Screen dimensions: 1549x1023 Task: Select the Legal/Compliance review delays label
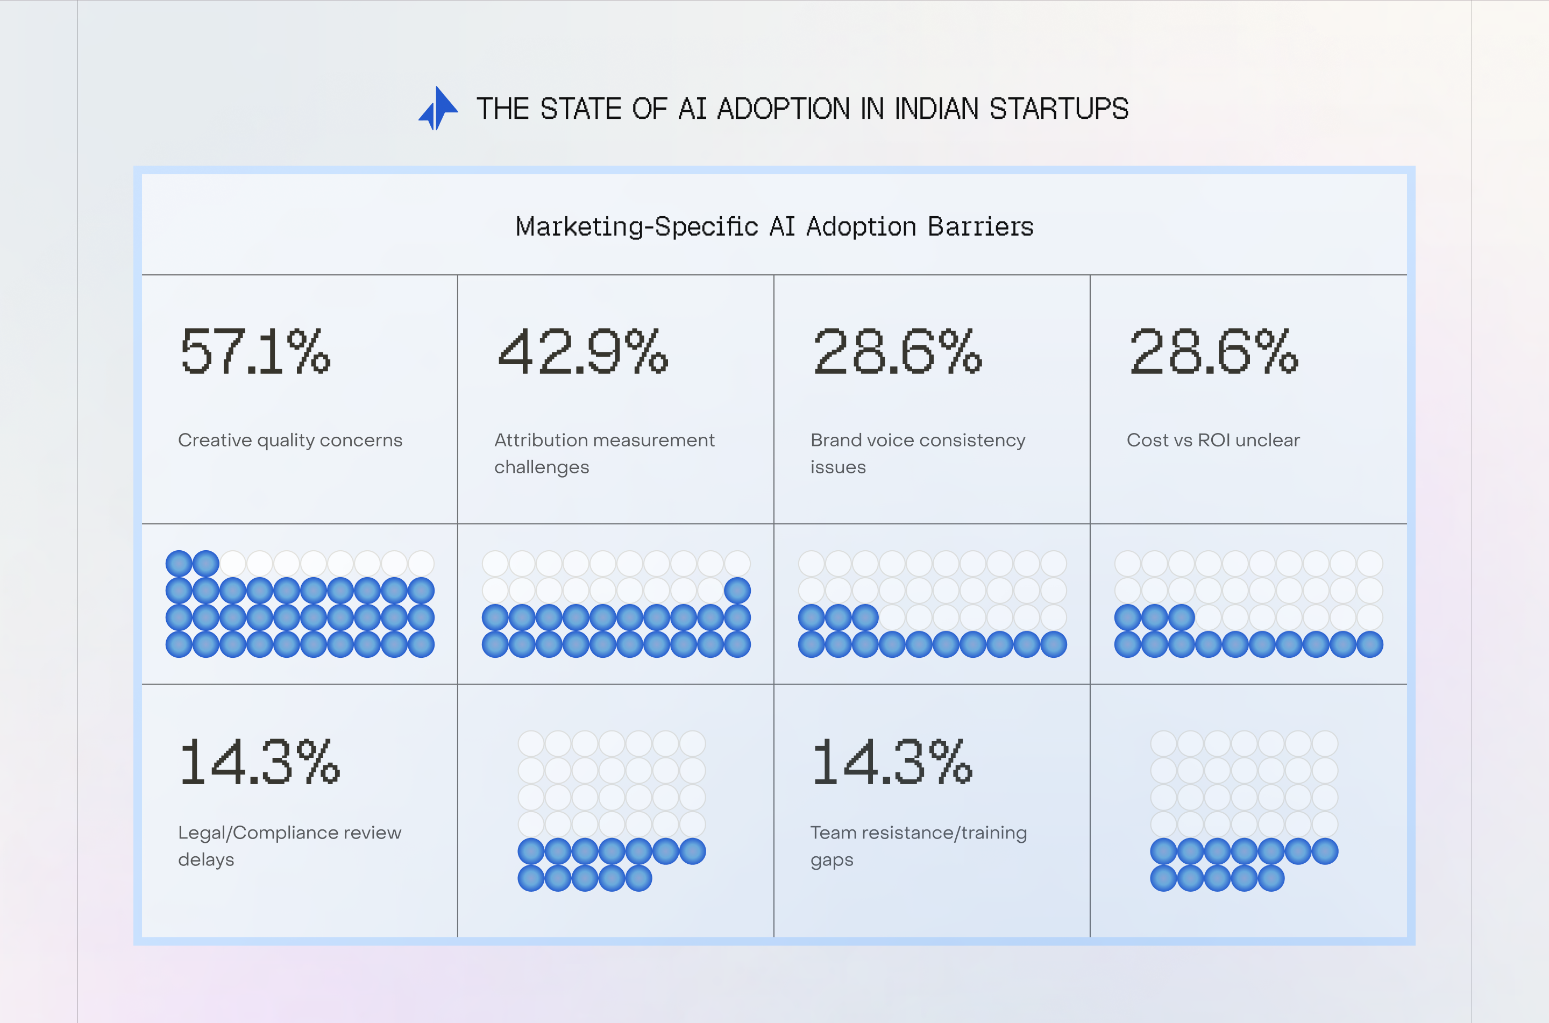coord(289,846)
